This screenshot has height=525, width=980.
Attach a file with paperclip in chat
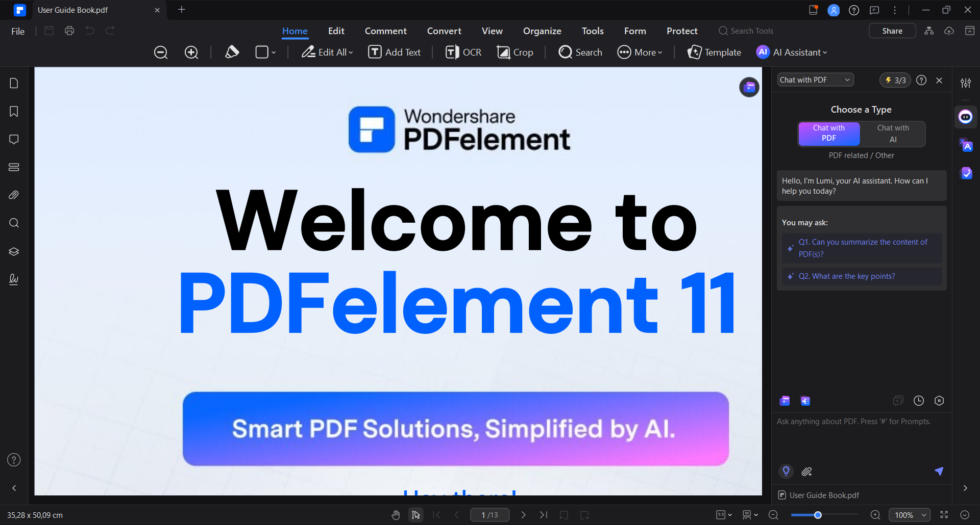coord(806,471)
